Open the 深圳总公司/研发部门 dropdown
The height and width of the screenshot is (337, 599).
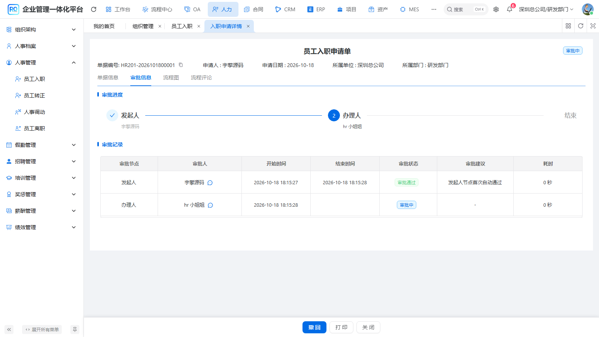click(x=546, y=9)
